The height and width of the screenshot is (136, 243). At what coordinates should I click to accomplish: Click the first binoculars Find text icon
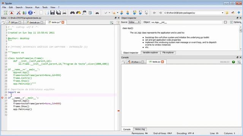(73, 13)
